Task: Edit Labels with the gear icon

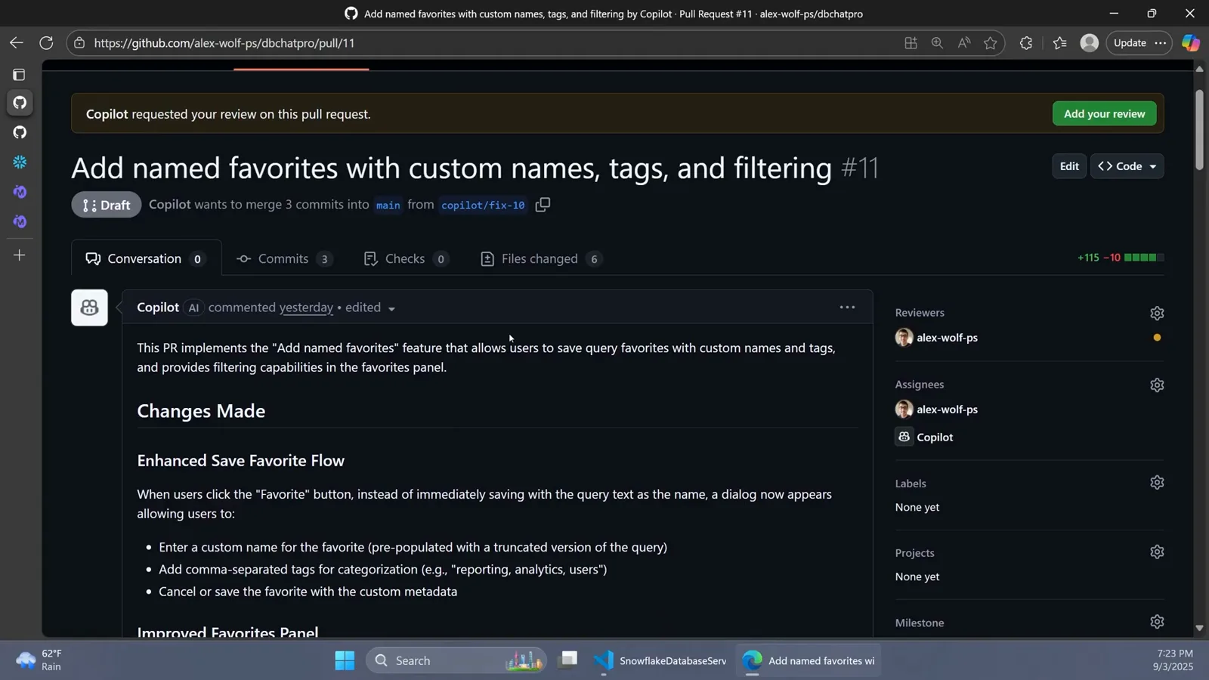Action: pos(1157,482)
